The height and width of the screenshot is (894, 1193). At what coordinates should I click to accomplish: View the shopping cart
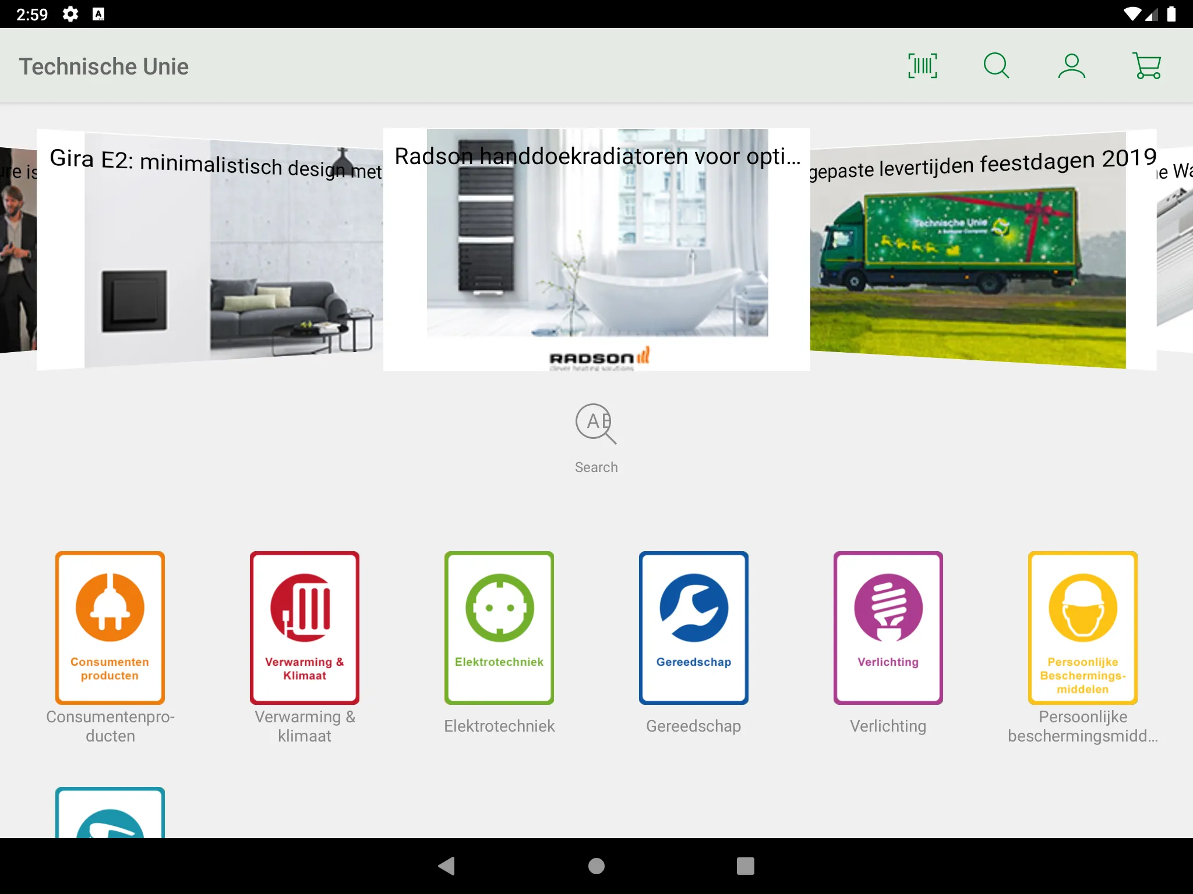(x=1147, y=66)
